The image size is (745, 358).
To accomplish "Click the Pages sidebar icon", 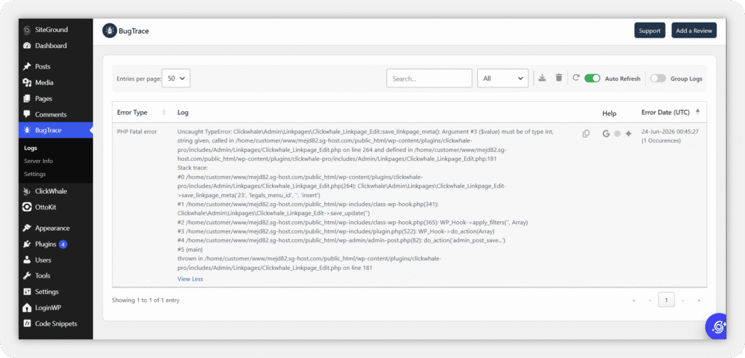I will pos(27,99).
